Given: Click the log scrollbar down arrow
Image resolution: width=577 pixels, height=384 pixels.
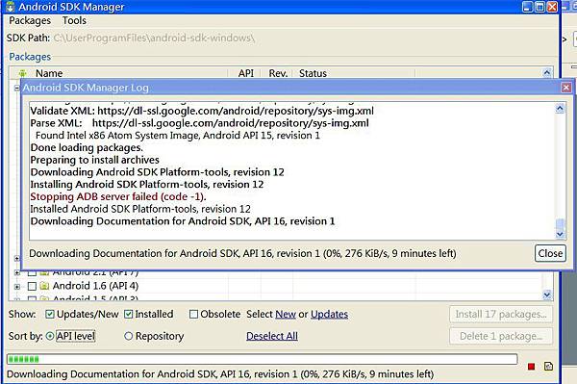Looking at the screenshot, I should pos(560,234).
